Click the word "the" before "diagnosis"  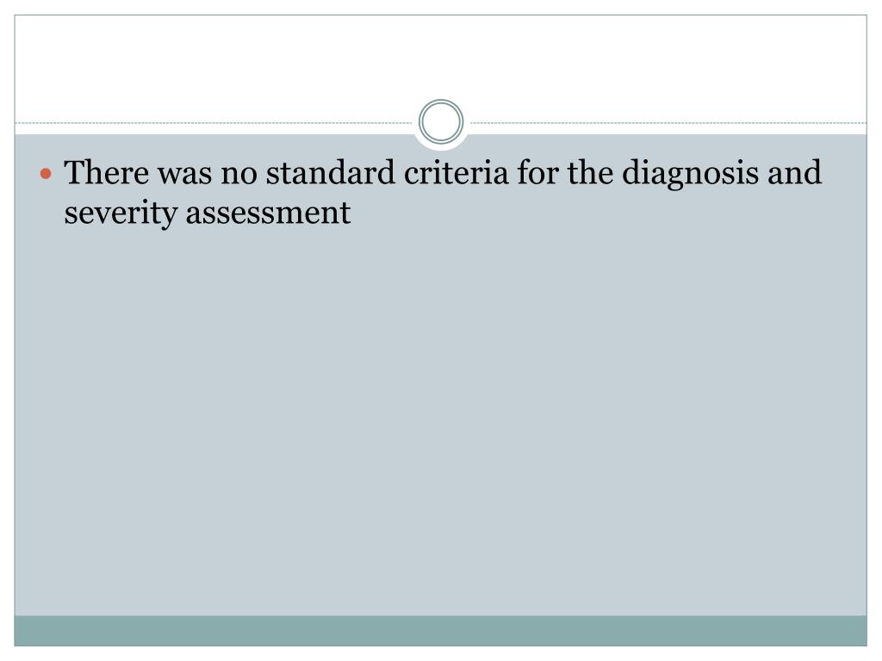click(x=589, y=172)
